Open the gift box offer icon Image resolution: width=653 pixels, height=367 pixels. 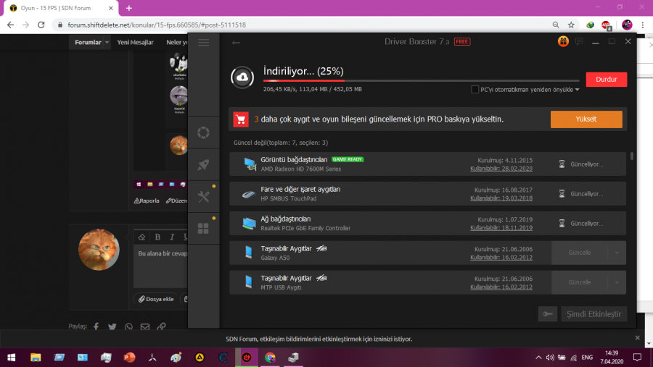coord(563,41)
